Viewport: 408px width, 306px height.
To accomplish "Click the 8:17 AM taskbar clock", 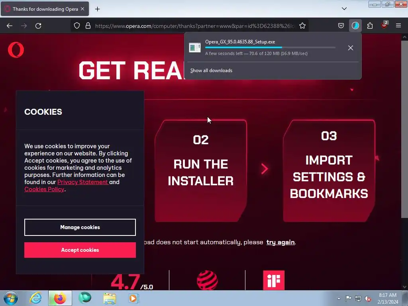I will [387, 298].
